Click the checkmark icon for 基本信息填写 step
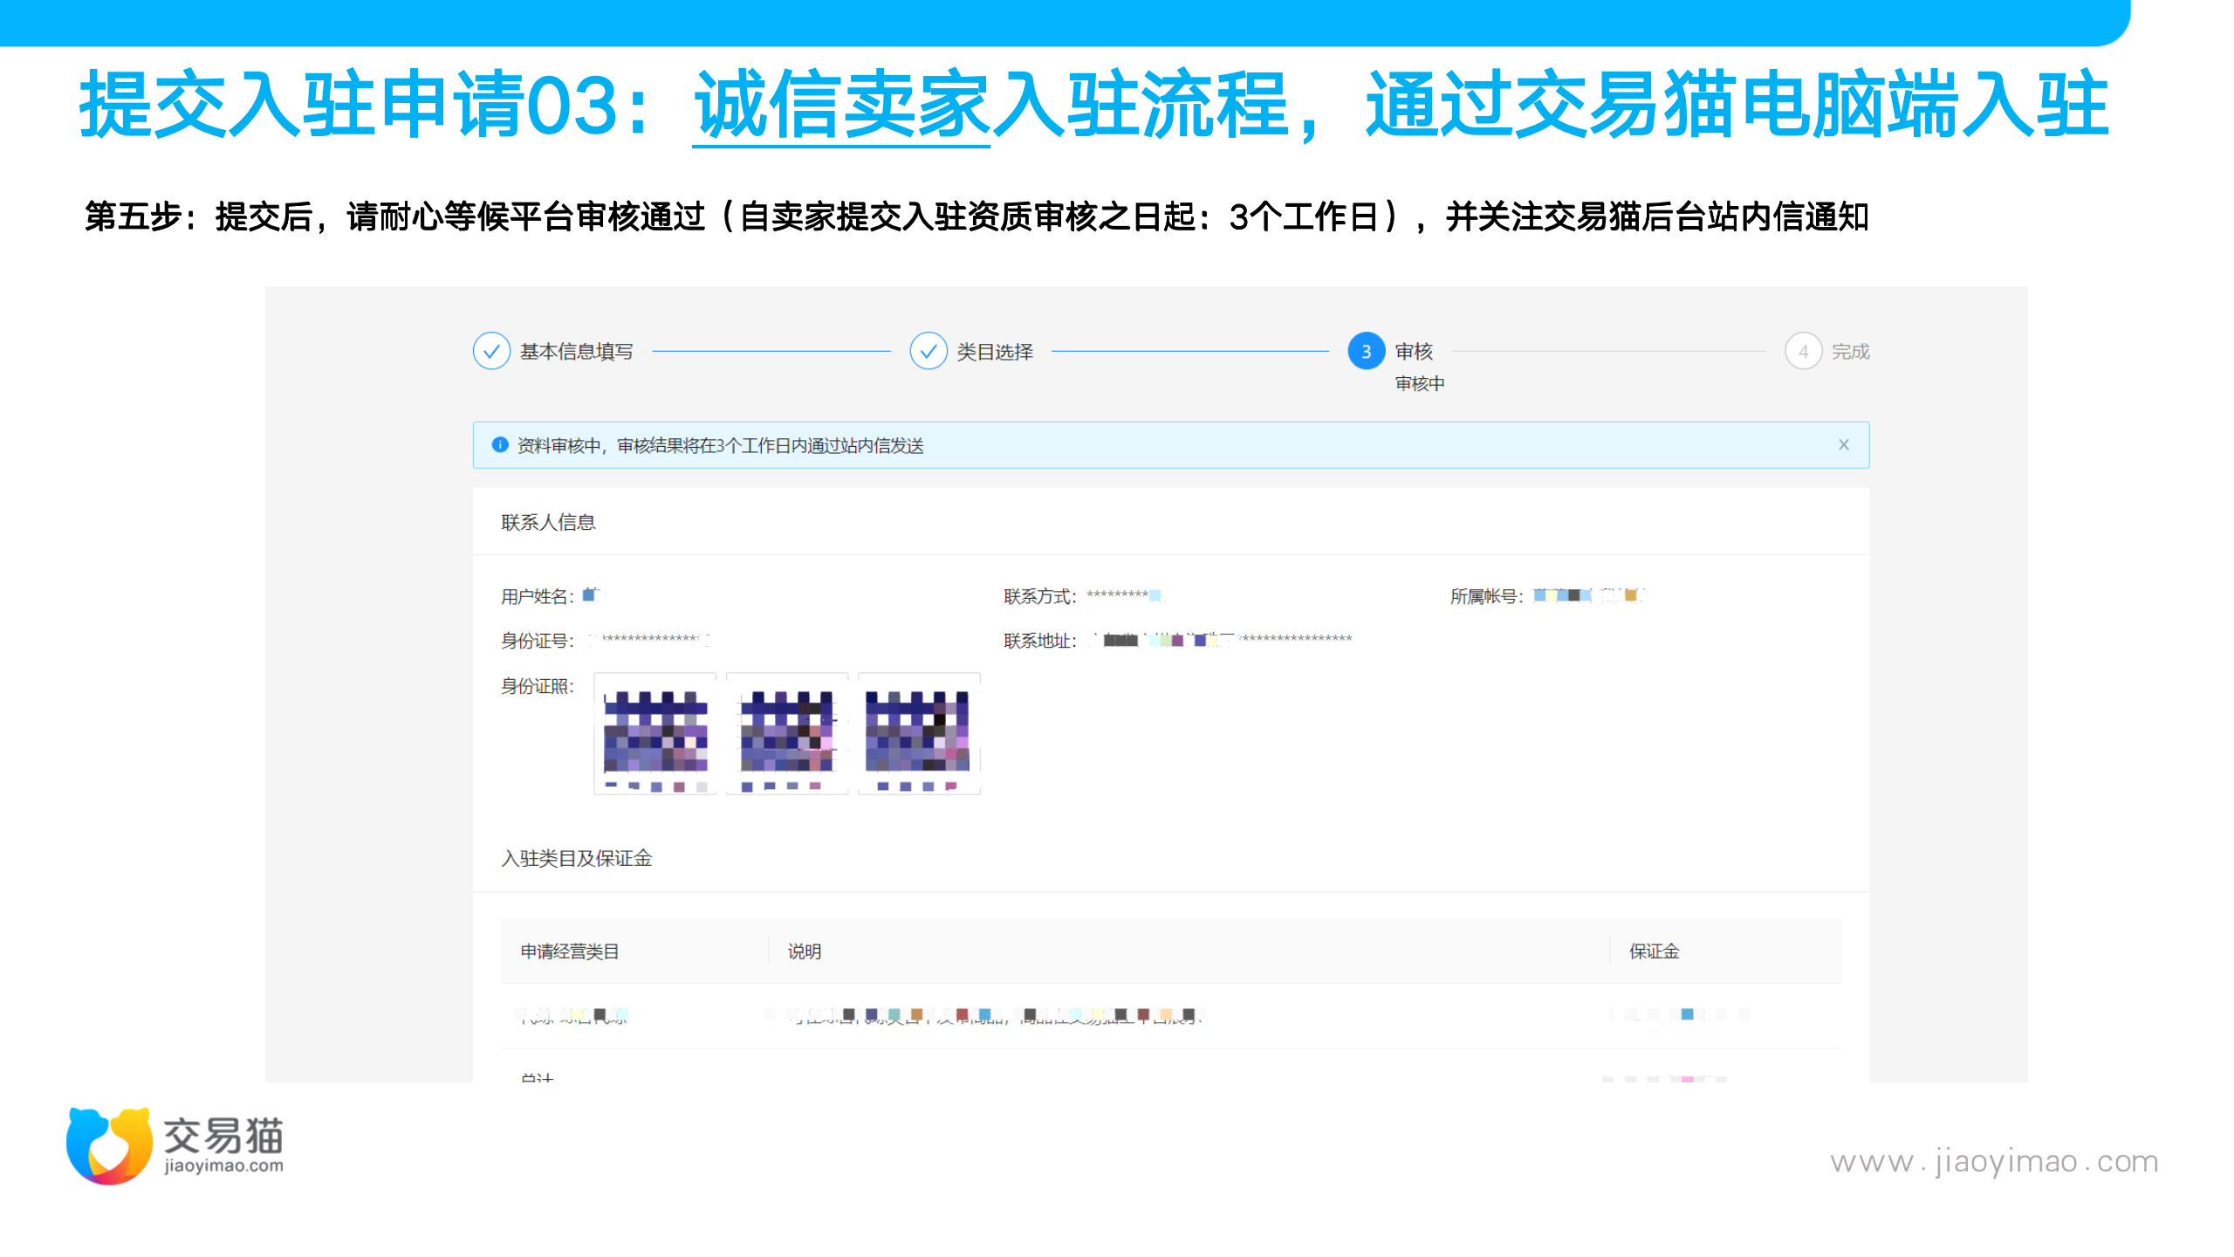Viewport: 2234px width, 1257px height. pos(491,351)
